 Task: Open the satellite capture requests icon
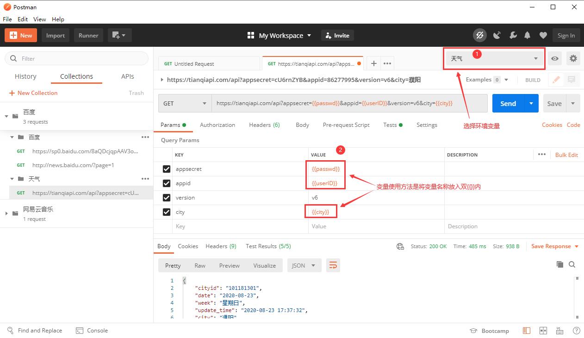(x=497, y=35)
